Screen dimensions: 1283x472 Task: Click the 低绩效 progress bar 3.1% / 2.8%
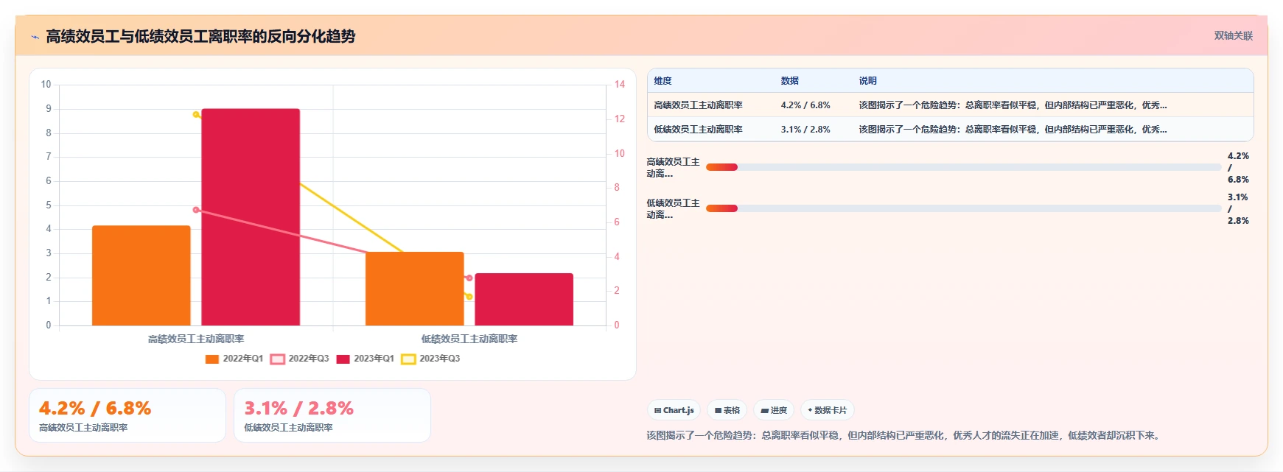(963, 208)
